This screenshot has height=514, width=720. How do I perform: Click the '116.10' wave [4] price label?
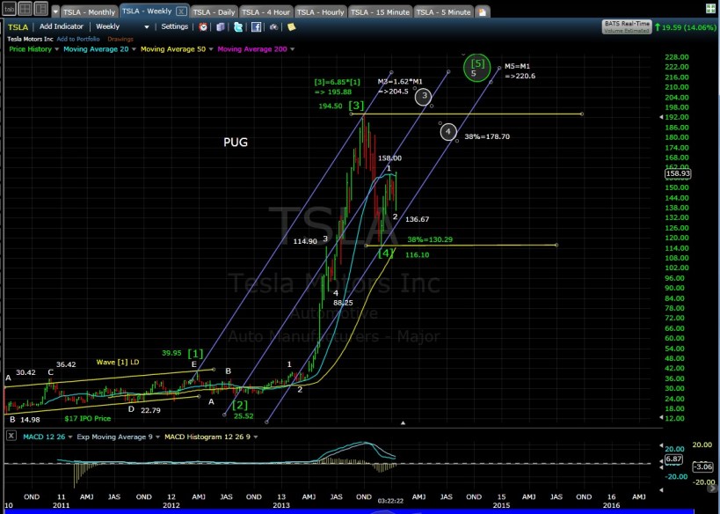417,254
